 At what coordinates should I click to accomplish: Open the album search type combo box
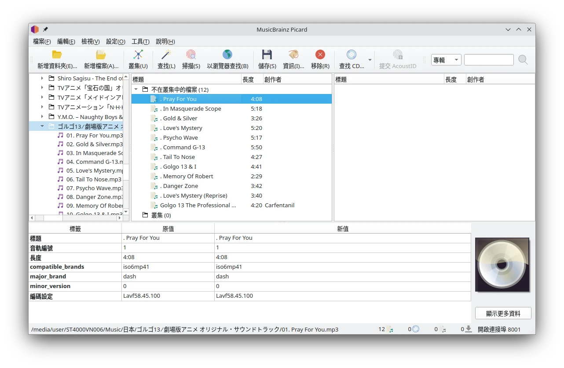coord(446,60)
